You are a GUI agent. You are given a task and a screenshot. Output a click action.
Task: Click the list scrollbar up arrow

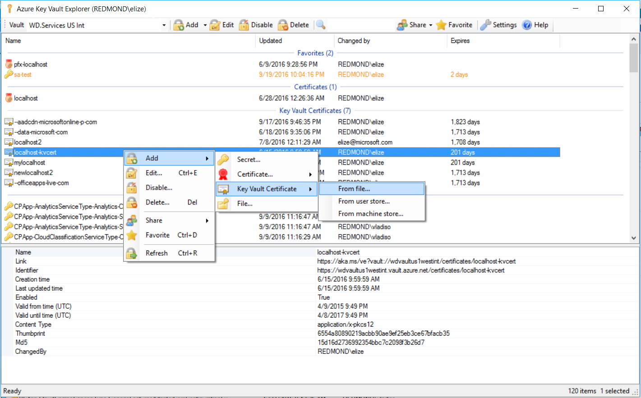(x=634, y=39)
